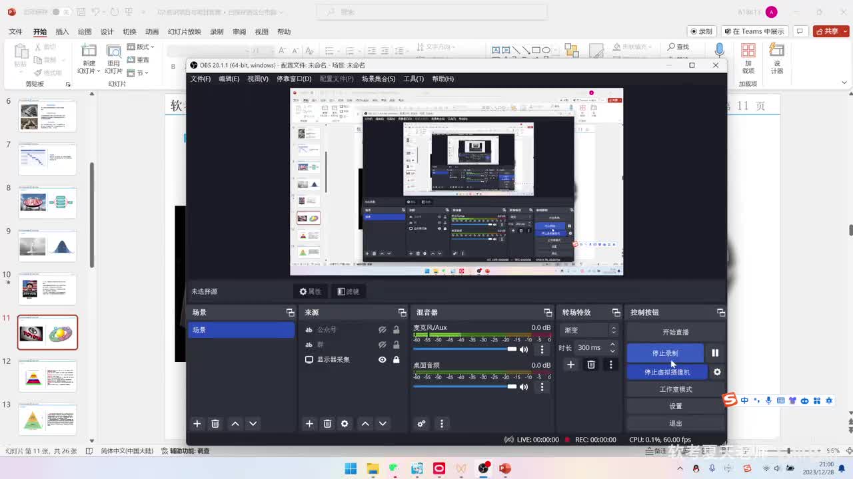
Task: Expand PowerPoint 版式 layout dropdown
Action: 141,47
